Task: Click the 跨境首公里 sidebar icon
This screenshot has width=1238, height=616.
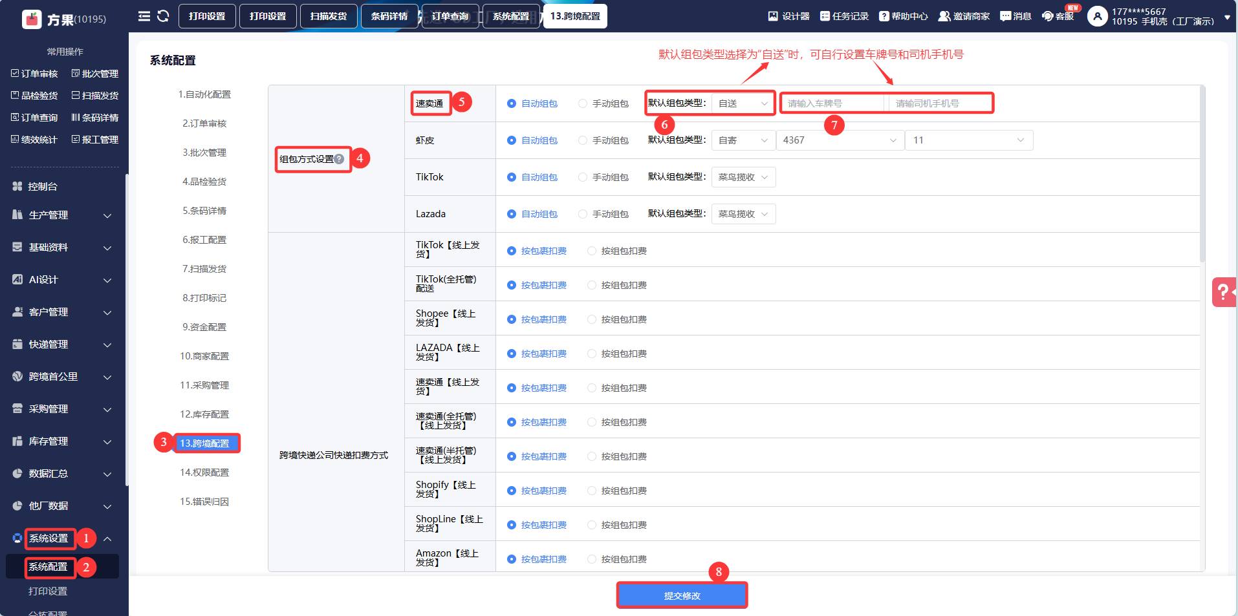Action: (17, 376)
